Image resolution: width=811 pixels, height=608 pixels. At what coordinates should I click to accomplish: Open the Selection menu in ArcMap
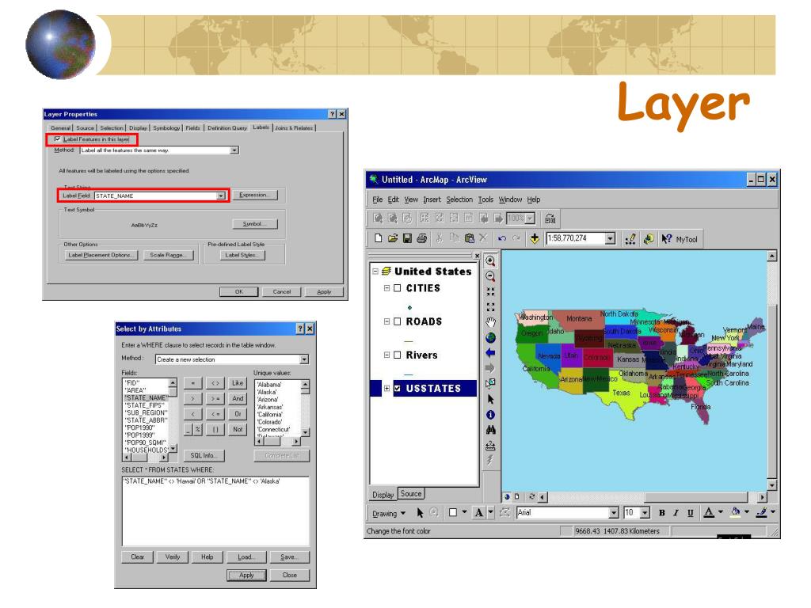point(459,199)
